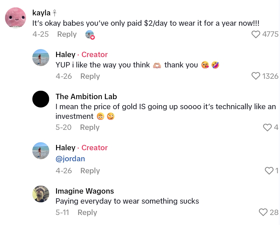Open Haley's avatar on the YUP reply

click(x=41, y=57)
